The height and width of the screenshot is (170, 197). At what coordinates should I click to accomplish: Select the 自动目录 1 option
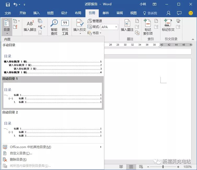point(53,93)
